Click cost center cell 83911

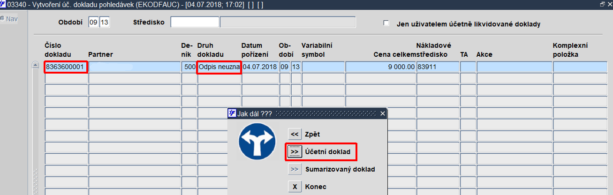tap(438, 67)
